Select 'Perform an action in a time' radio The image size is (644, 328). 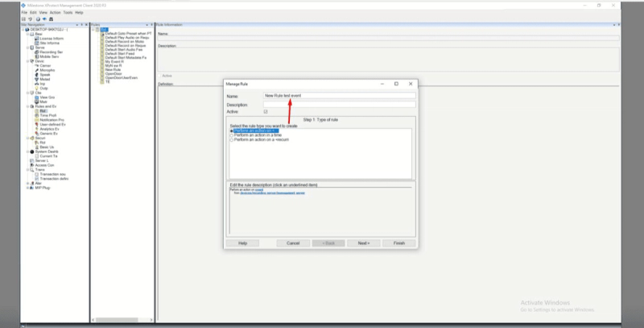point(232,135)
